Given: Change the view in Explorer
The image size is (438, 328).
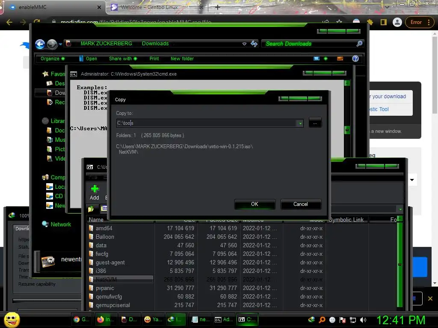Looking at the screenshot, I should [x=317, y=59].
